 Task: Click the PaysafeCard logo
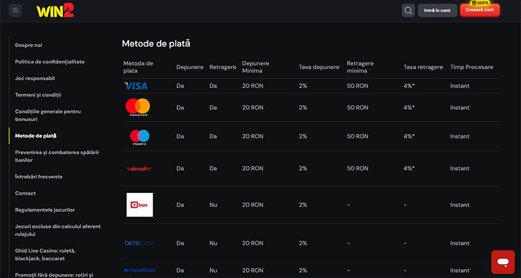[139, 270]
